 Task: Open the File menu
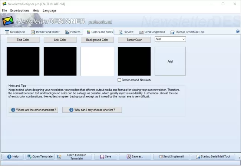(4, 10)
